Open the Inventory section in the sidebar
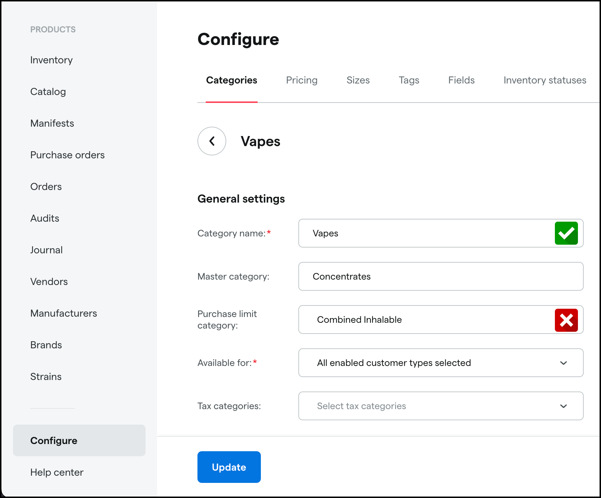601x498 pixels. coord(51,60)
